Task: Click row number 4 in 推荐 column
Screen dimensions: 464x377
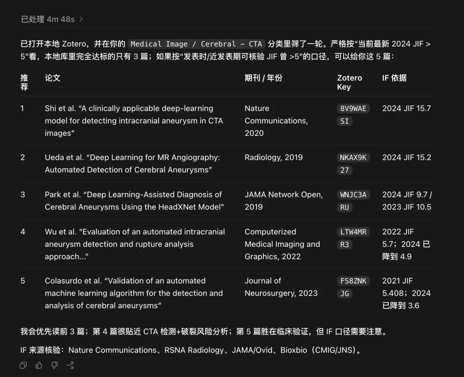Action: coord(23,232)
